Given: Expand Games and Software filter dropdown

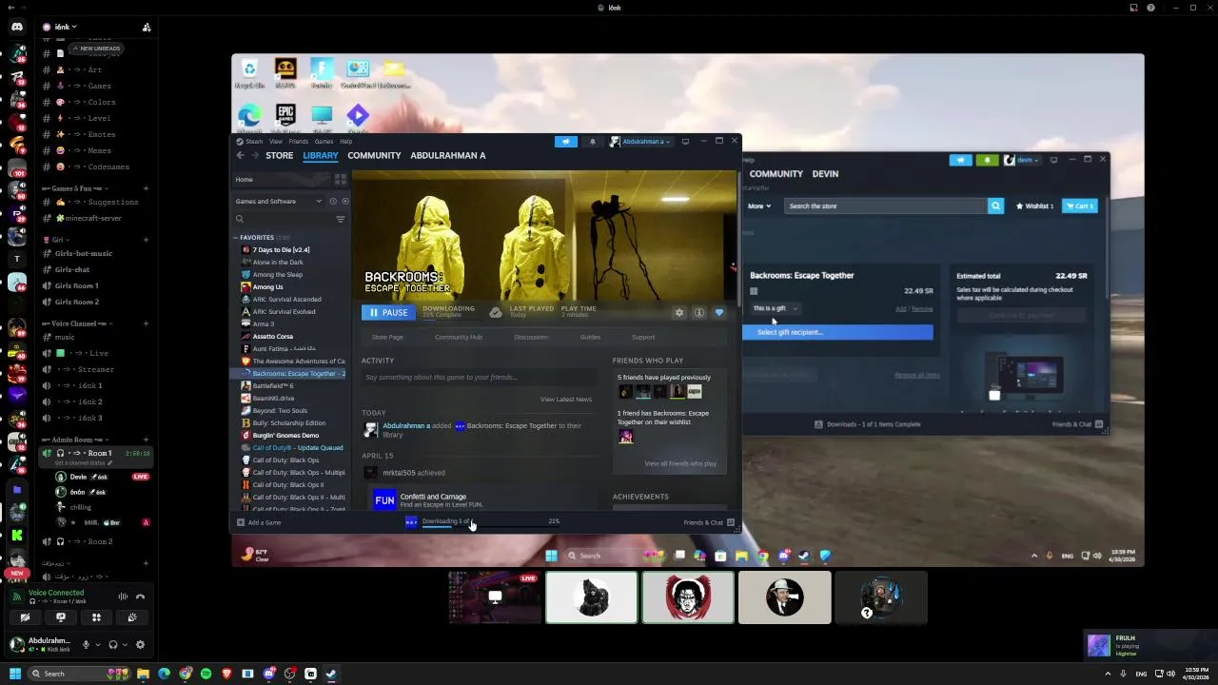Looking at the screenshot, I should (x=279, y=201).
